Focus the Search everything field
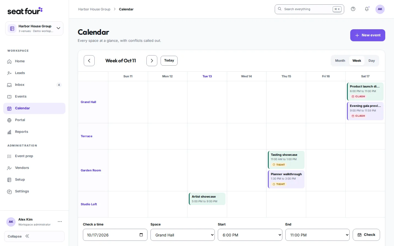 point(309,9)
